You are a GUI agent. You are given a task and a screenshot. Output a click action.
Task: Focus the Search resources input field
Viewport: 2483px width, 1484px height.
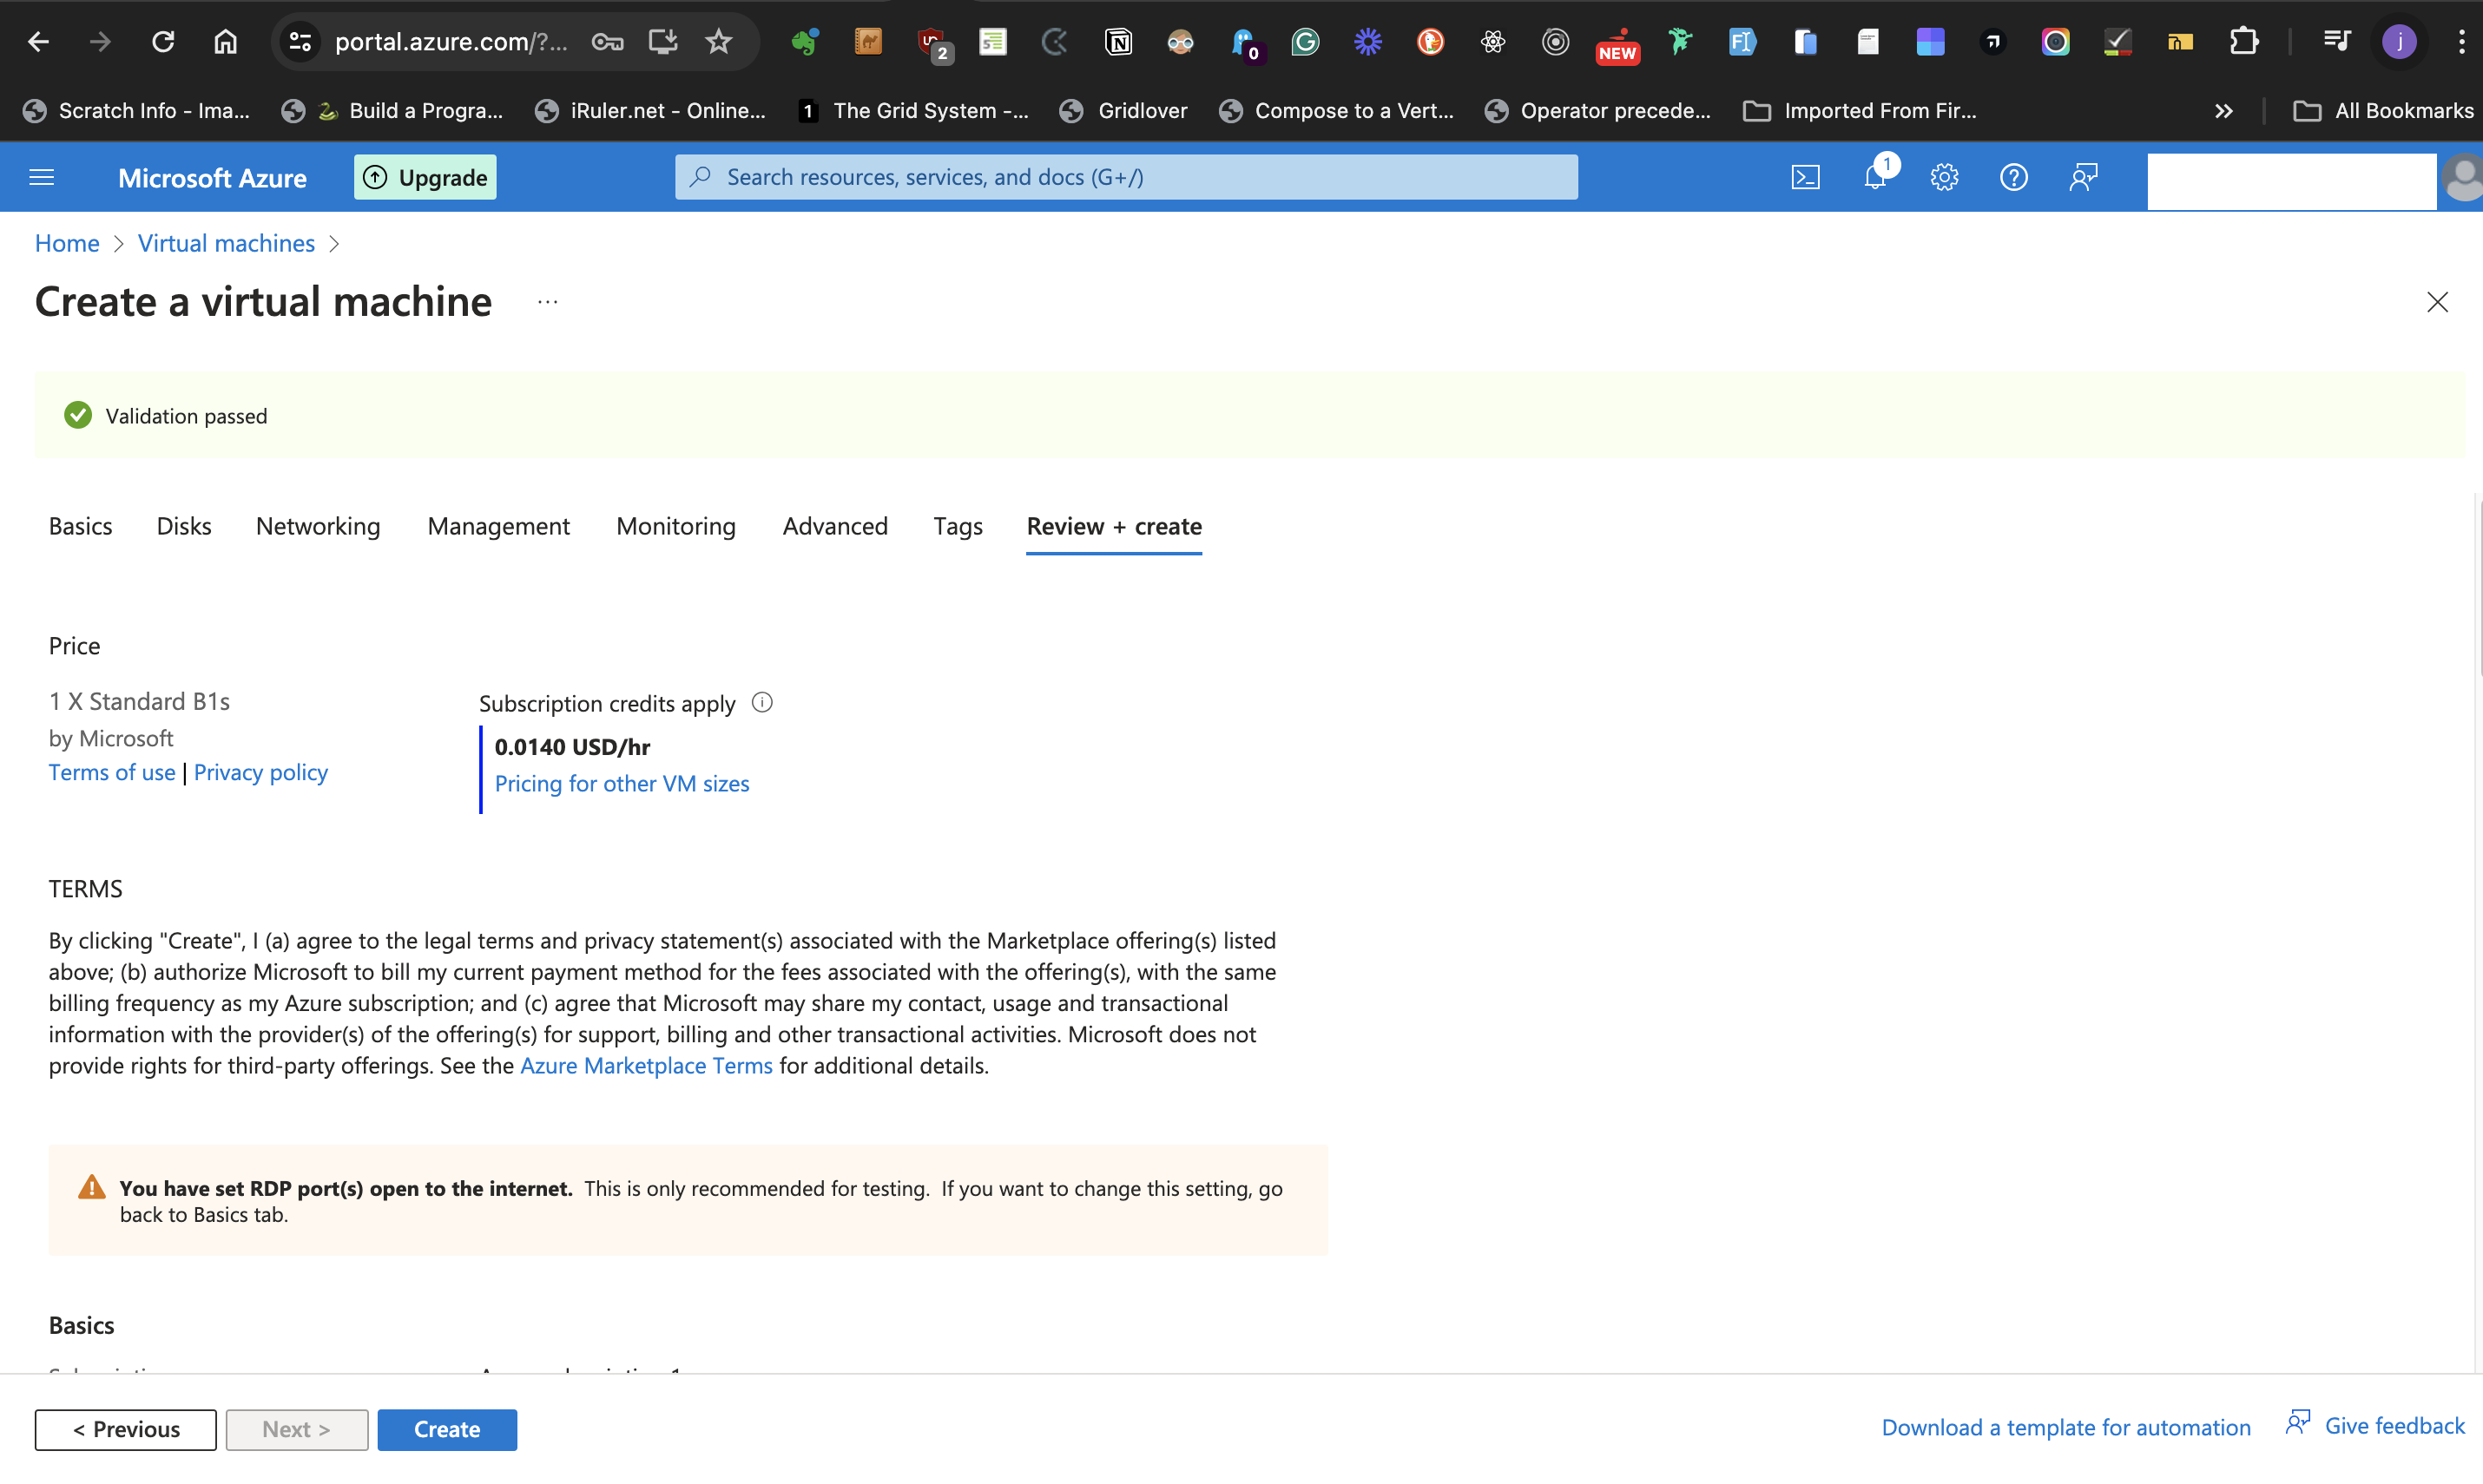1126,177
